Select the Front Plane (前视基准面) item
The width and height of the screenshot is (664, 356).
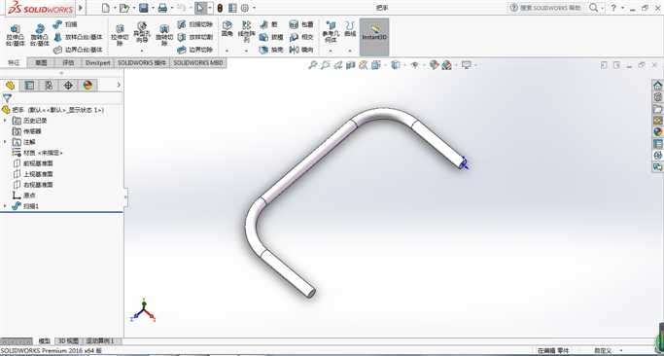click(33, 163)
